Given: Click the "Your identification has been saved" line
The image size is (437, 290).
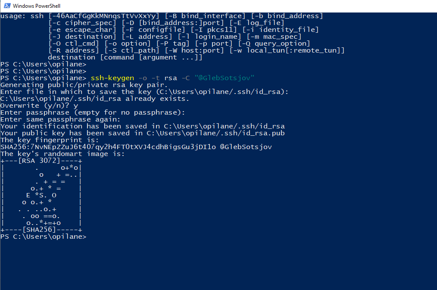Looking at the screenshot, I should pos(142,126).
